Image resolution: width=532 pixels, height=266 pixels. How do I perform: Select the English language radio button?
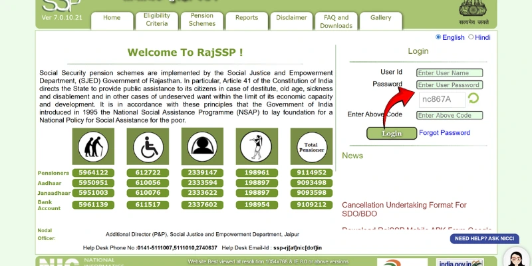tap(438, 37)
